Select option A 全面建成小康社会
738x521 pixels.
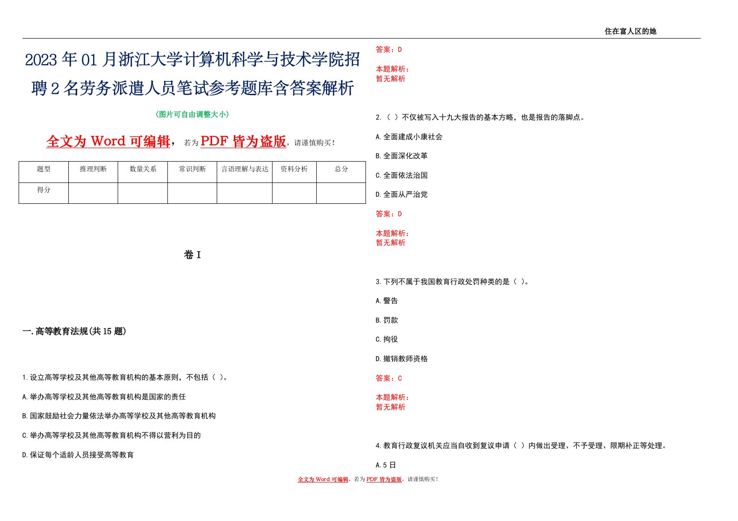pyautogui.click(x=409, y=137)
